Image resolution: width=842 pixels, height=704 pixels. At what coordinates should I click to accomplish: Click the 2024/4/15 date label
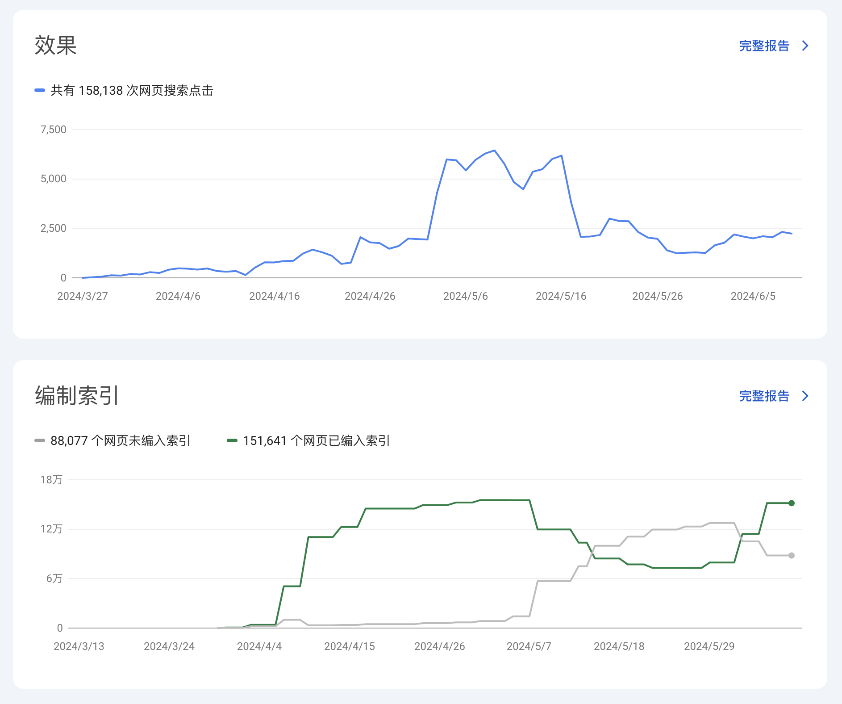click(350, 646)
